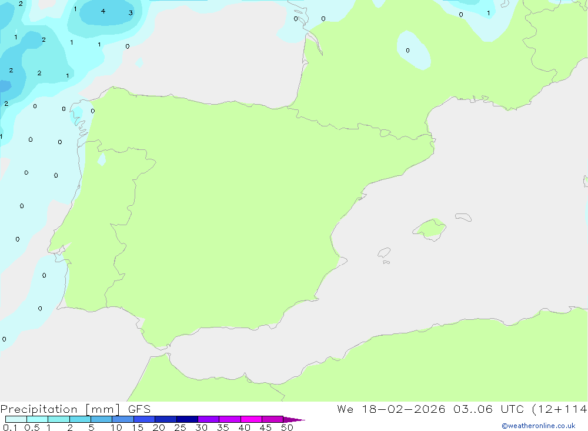Click the Mallorca island on the map
Image resolution: width=588 pixels, height=431 pixels.
(x=430, y=229)
